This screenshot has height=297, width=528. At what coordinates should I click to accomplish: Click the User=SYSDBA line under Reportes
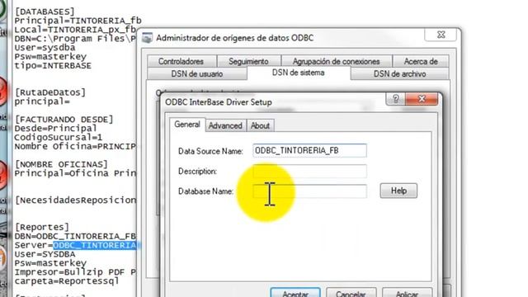pos(45,254)
